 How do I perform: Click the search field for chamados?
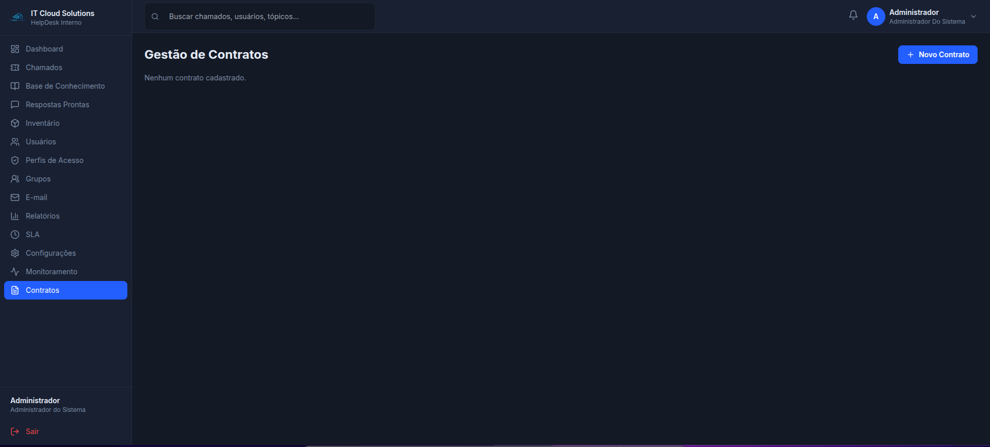260,16
